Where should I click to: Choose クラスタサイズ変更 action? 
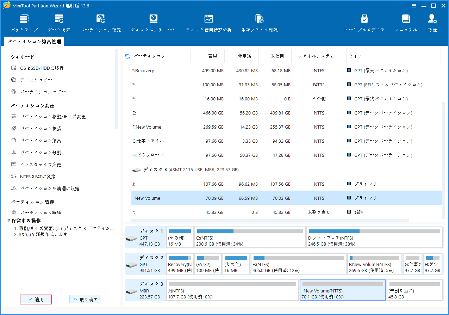click(x=36, y=165)
